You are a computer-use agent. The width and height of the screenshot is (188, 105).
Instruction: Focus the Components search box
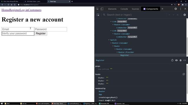(x=136, y=15)
